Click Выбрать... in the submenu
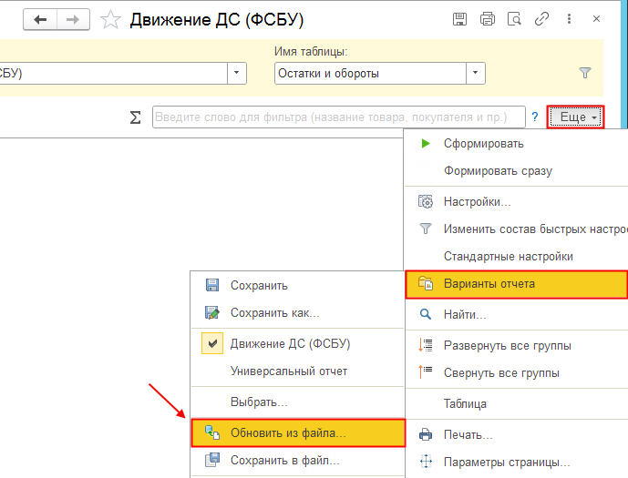 click(297, 402)
